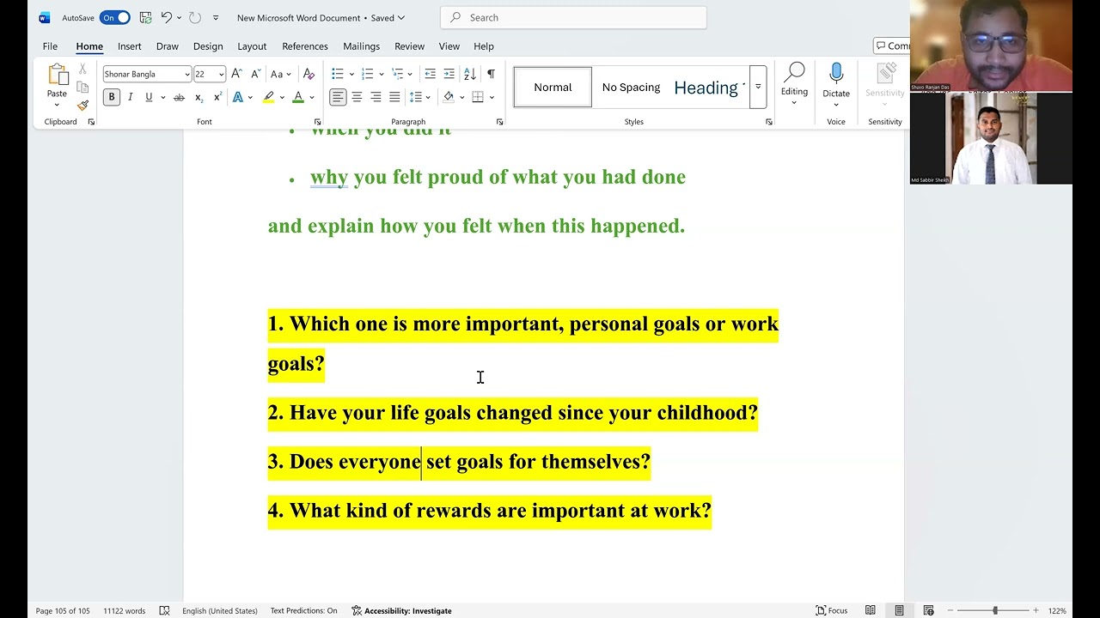Activate the Format Painter brush
Viewport: 1100px width, 618px height.
(x=82, y=106)
